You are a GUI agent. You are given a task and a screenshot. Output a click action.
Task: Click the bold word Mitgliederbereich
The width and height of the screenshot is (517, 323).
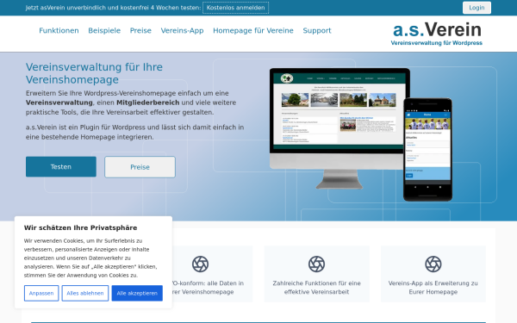click(147, 102)
